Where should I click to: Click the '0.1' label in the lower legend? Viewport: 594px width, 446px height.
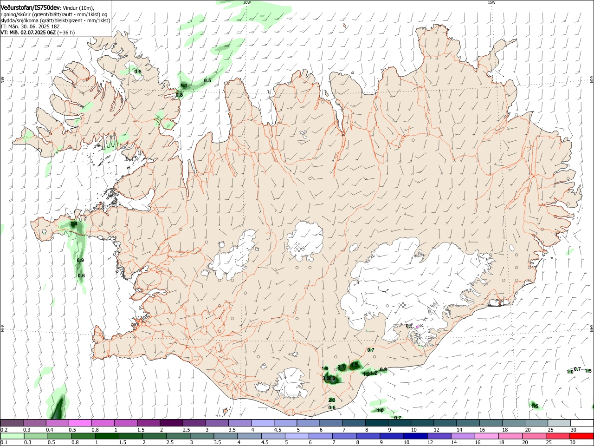5,443
